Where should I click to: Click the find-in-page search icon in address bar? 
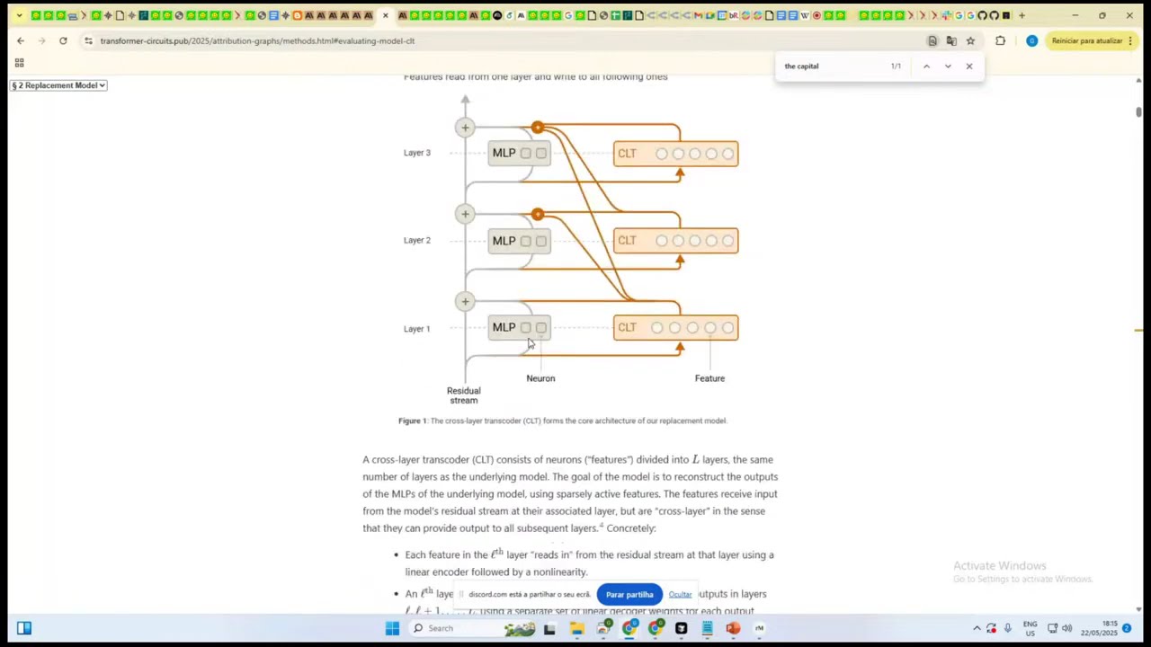[932, 40]
